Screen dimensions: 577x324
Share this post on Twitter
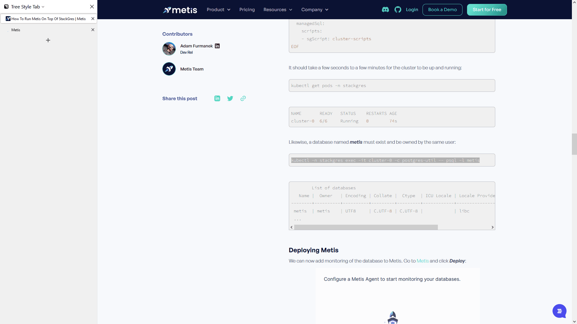pos(230,98)
